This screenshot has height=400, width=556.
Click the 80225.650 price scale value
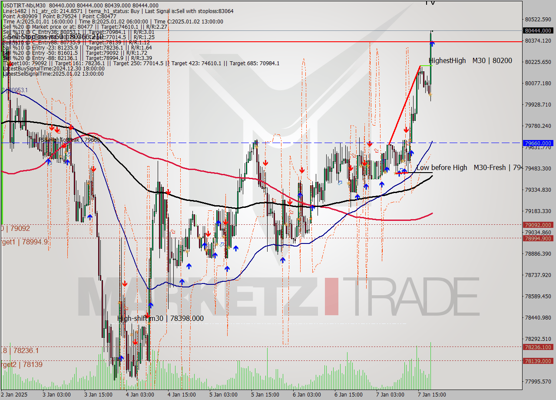pos(538,62)
